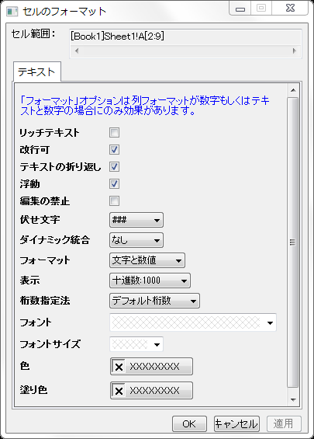Select the テキスト tab

[x=37, y=72]
